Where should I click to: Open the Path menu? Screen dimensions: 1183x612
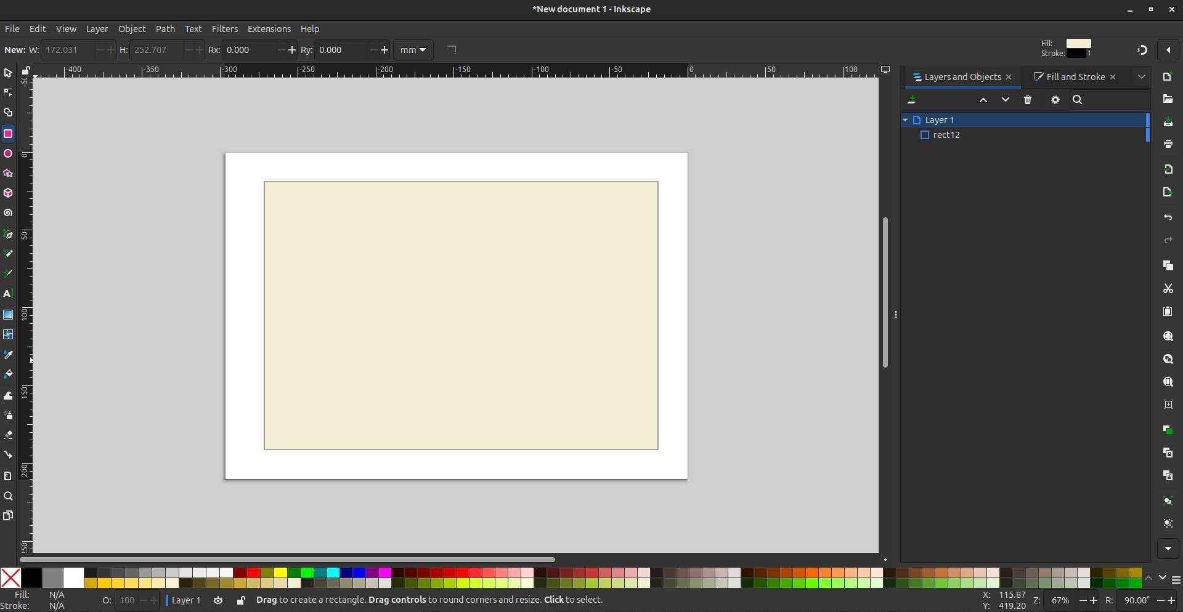tap(165, 29)
